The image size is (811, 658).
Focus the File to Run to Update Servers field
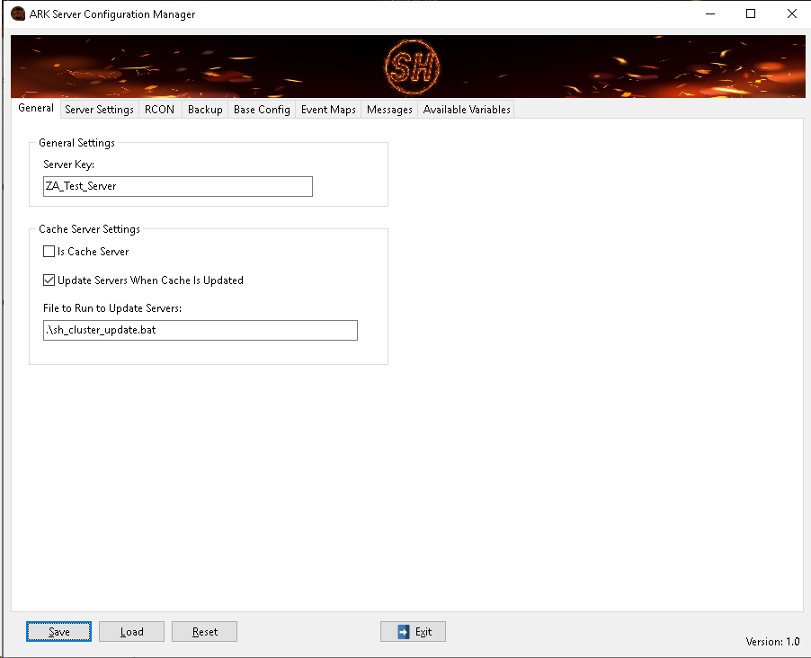201,330
